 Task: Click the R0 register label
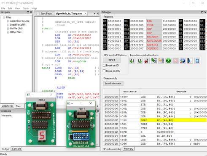pos(105,21)
